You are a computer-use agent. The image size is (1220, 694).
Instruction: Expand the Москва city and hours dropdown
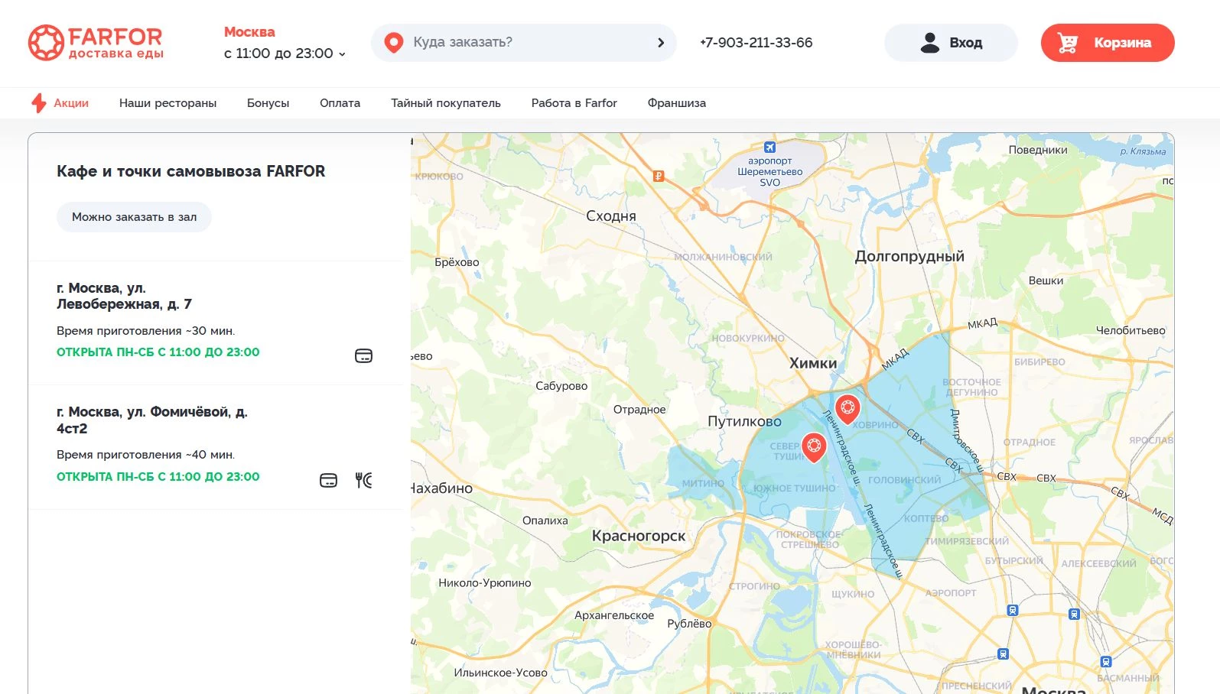pyautogui.click(x=285, y=53)
